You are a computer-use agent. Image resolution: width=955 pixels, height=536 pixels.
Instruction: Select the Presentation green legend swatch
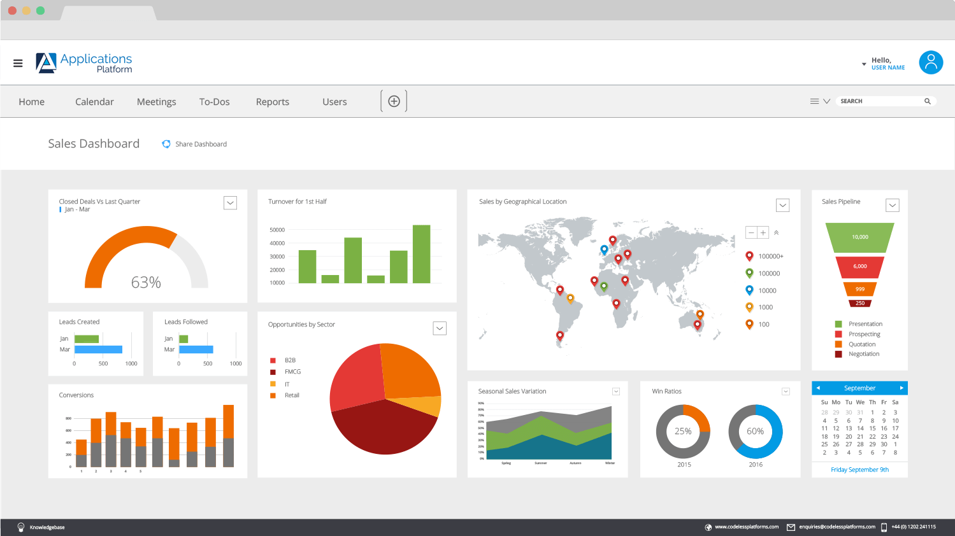(838, 324)
